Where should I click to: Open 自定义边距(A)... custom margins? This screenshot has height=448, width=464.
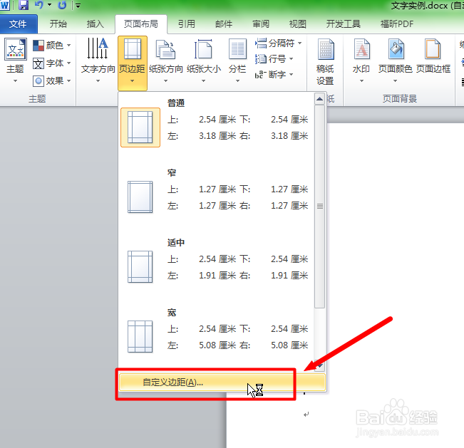[x=222, y=382]
